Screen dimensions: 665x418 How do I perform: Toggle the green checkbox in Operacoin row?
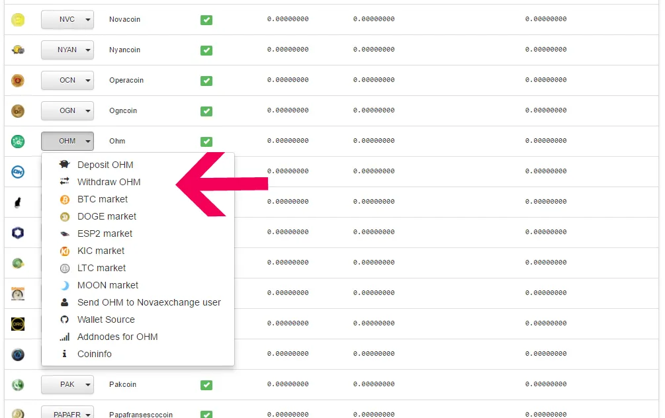tap(206, 81)
